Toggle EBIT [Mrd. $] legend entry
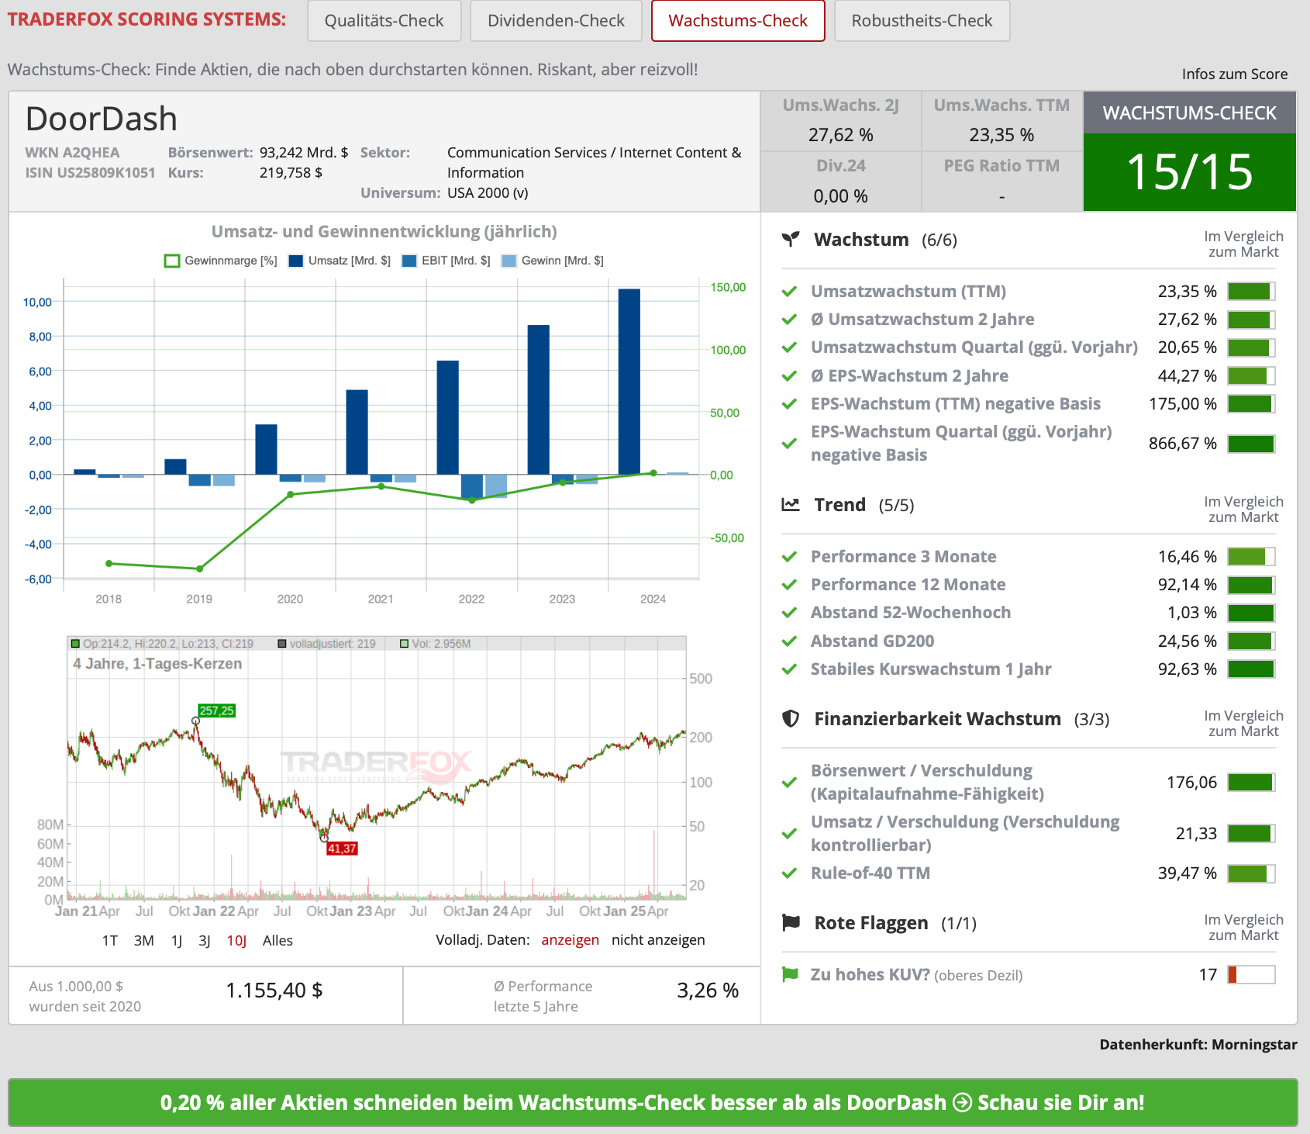1310x1134 pixels. [446, 261]
